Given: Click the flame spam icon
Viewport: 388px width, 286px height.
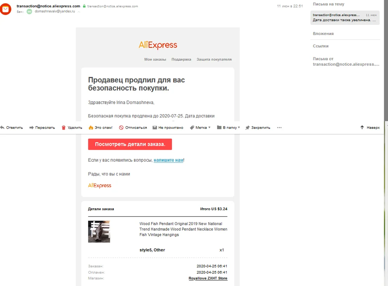Looking at the screenshot, I should pyautogui.click(x=91, y=127).
